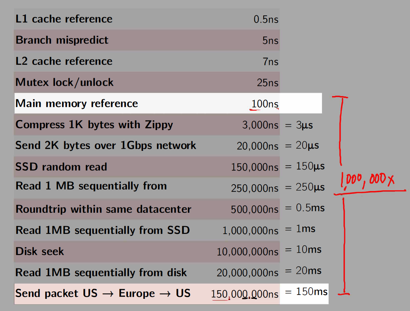Click the '= 3µs' conversion value

pos(299,125)
